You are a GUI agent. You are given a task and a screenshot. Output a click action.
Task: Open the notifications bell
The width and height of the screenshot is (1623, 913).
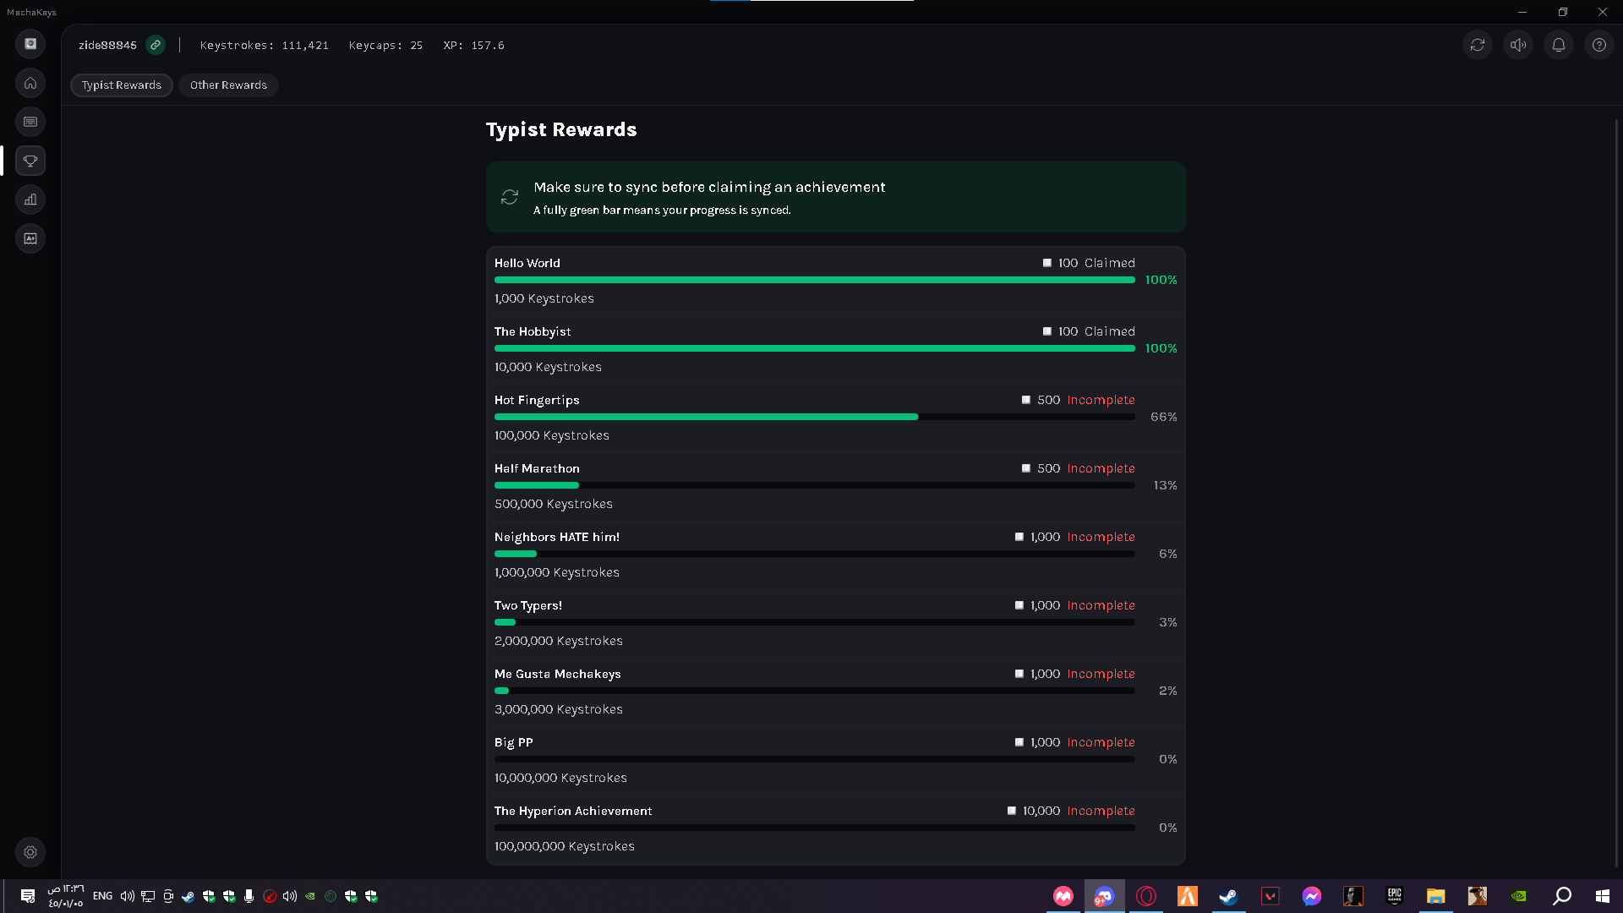pos(1559,45)
